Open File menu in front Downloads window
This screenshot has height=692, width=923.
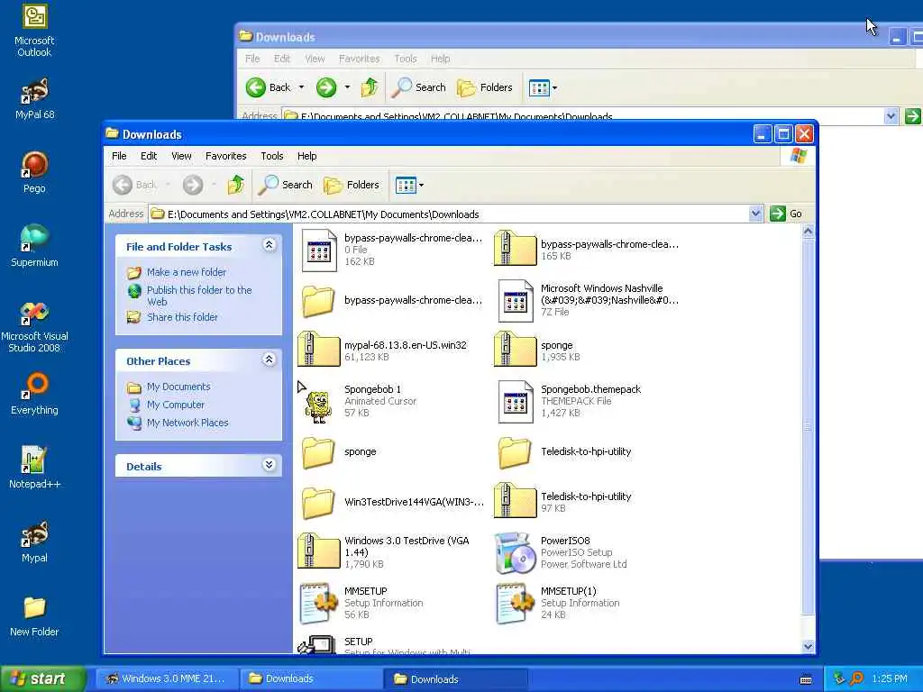(x=119, y=156)
